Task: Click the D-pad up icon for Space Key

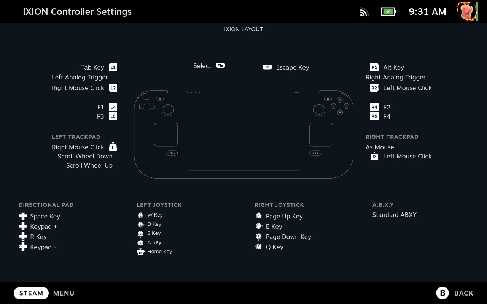Action: [23, 216]
